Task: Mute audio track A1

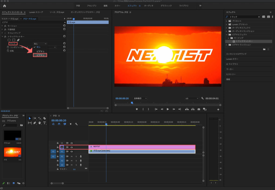Action: [x=71, y=156]
